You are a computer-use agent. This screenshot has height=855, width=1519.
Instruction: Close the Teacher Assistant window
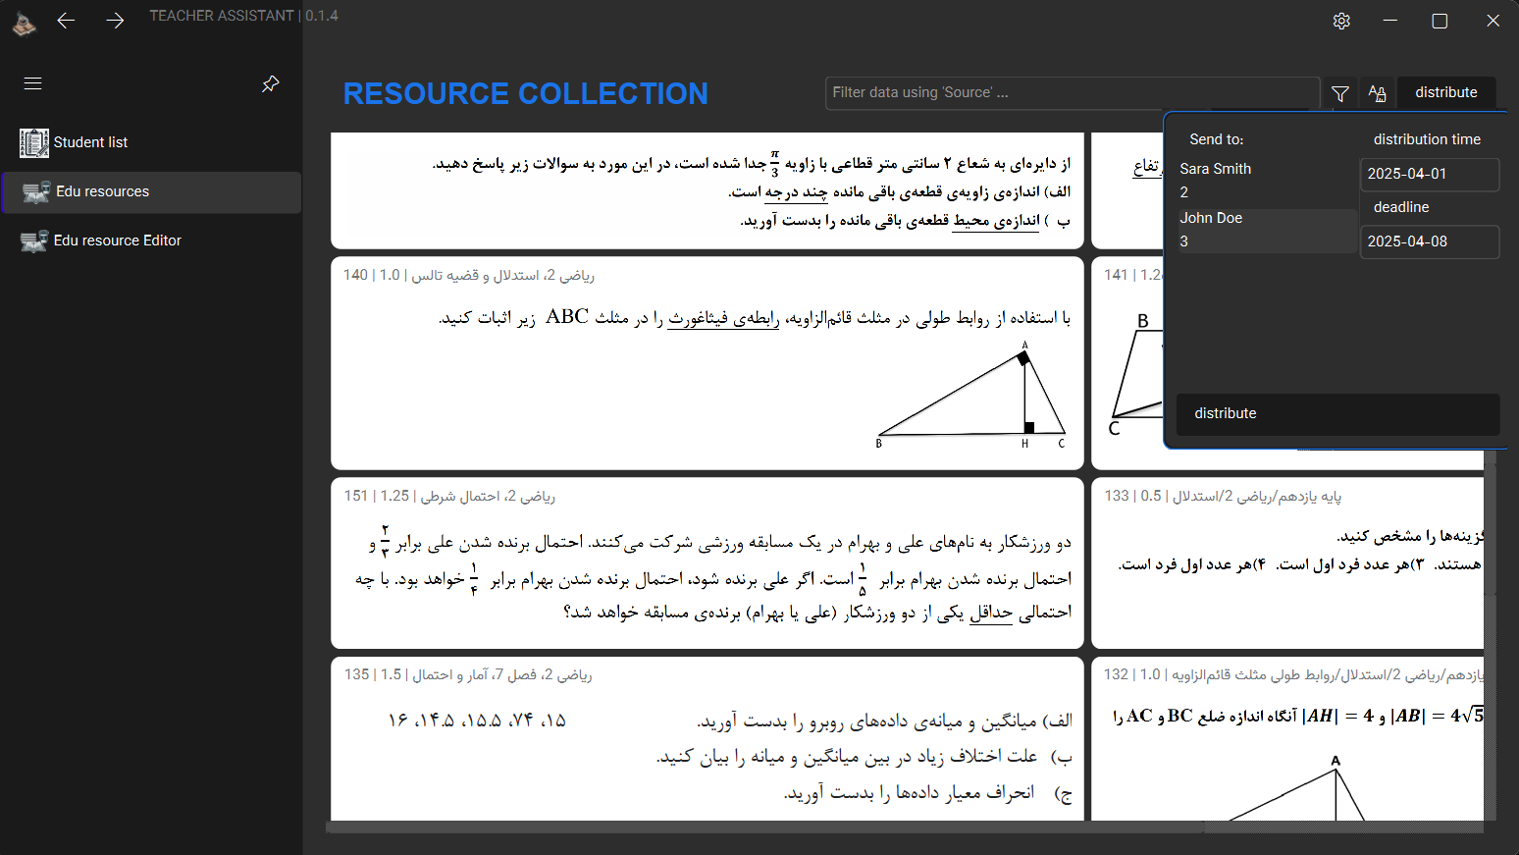pyautogui.click(x=1493, y=21)
